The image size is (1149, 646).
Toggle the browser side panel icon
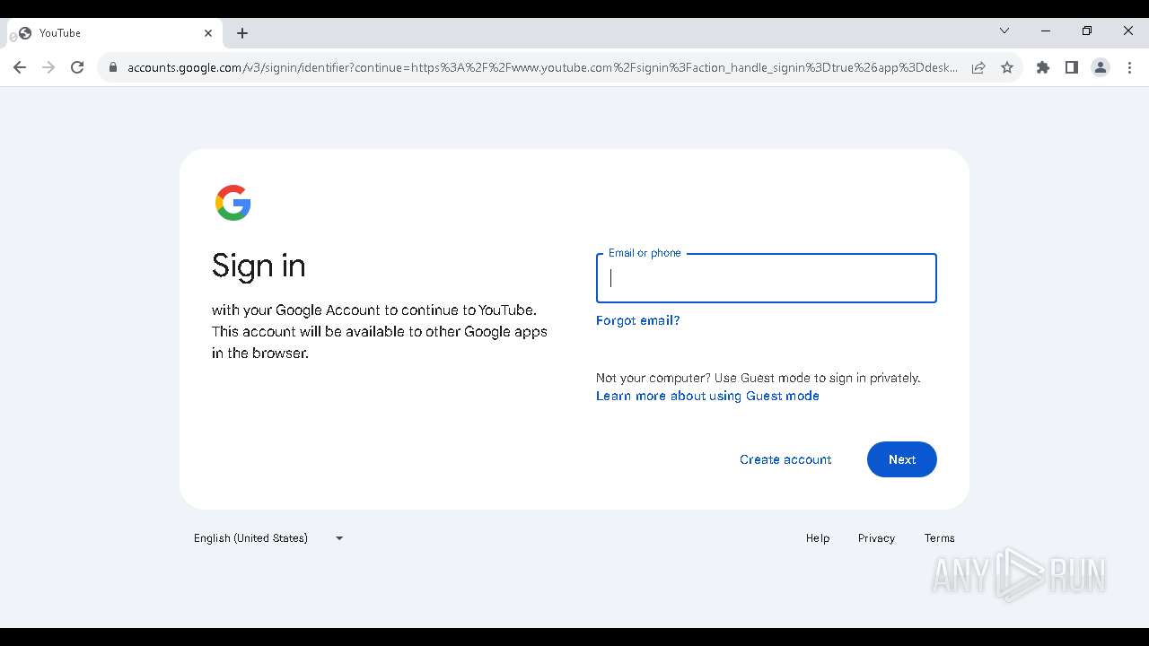coord(1072,67)
